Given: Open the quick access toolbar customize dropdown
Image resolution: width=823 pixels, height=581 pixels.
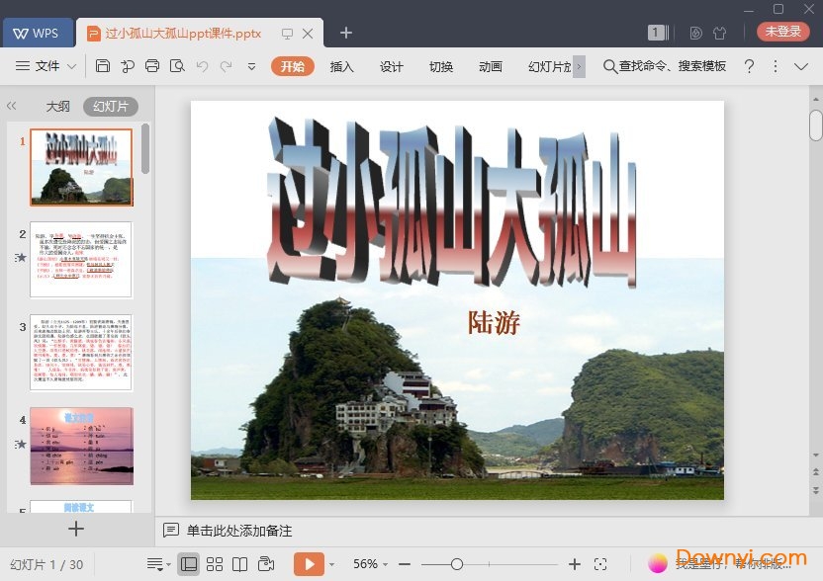Looking at the screenshot, I should [x=250, y=68].
